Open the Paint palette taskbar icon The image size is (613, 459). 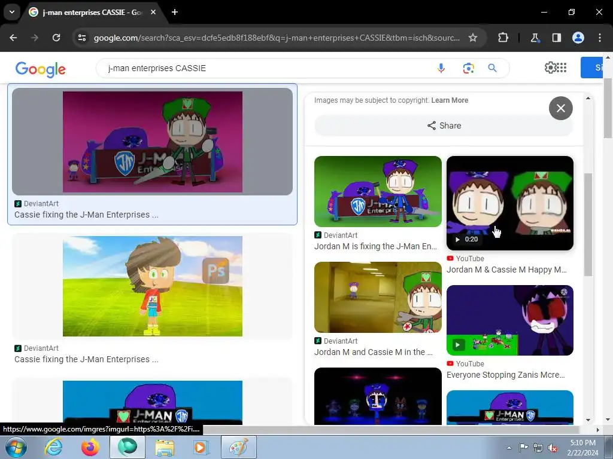coord(239,447)
